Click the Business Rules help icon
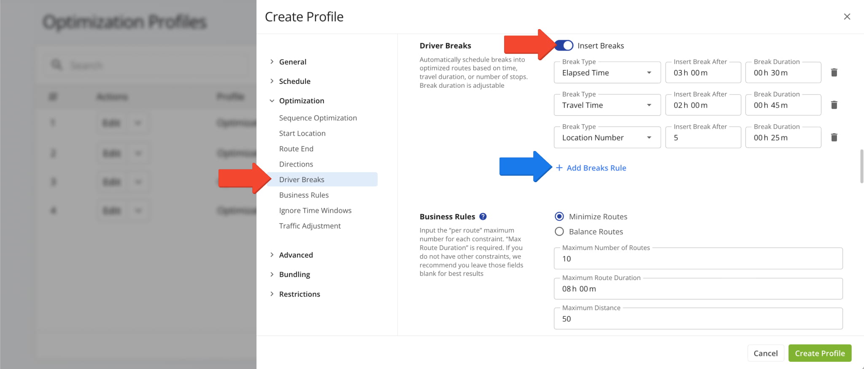Viewport: 864px width, 369px height. pyautogui.click(x=483, y=216)
